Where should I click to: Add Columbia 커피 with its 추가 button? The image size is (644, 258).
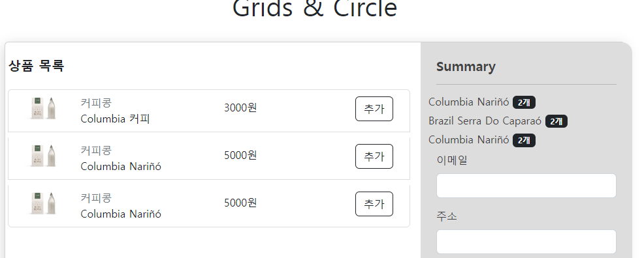pos(374,109)
